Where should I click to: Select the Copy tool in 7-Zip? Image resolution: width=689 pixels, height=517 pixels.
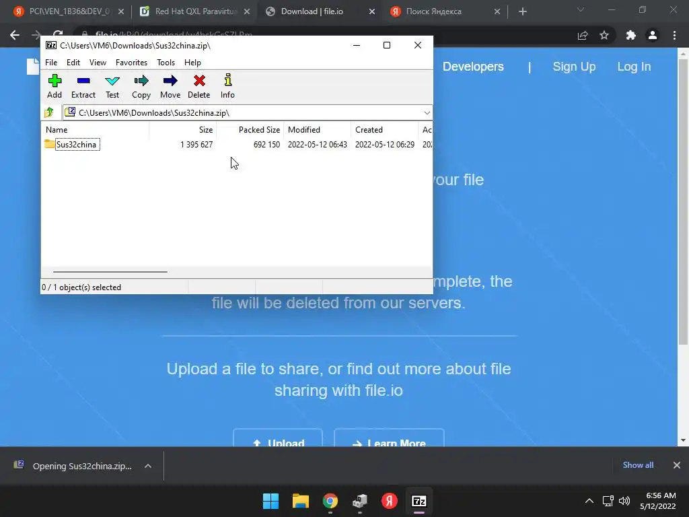coord(141,86)
